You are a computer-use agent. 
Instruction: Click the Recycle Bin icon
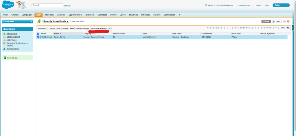coord(5,58)
